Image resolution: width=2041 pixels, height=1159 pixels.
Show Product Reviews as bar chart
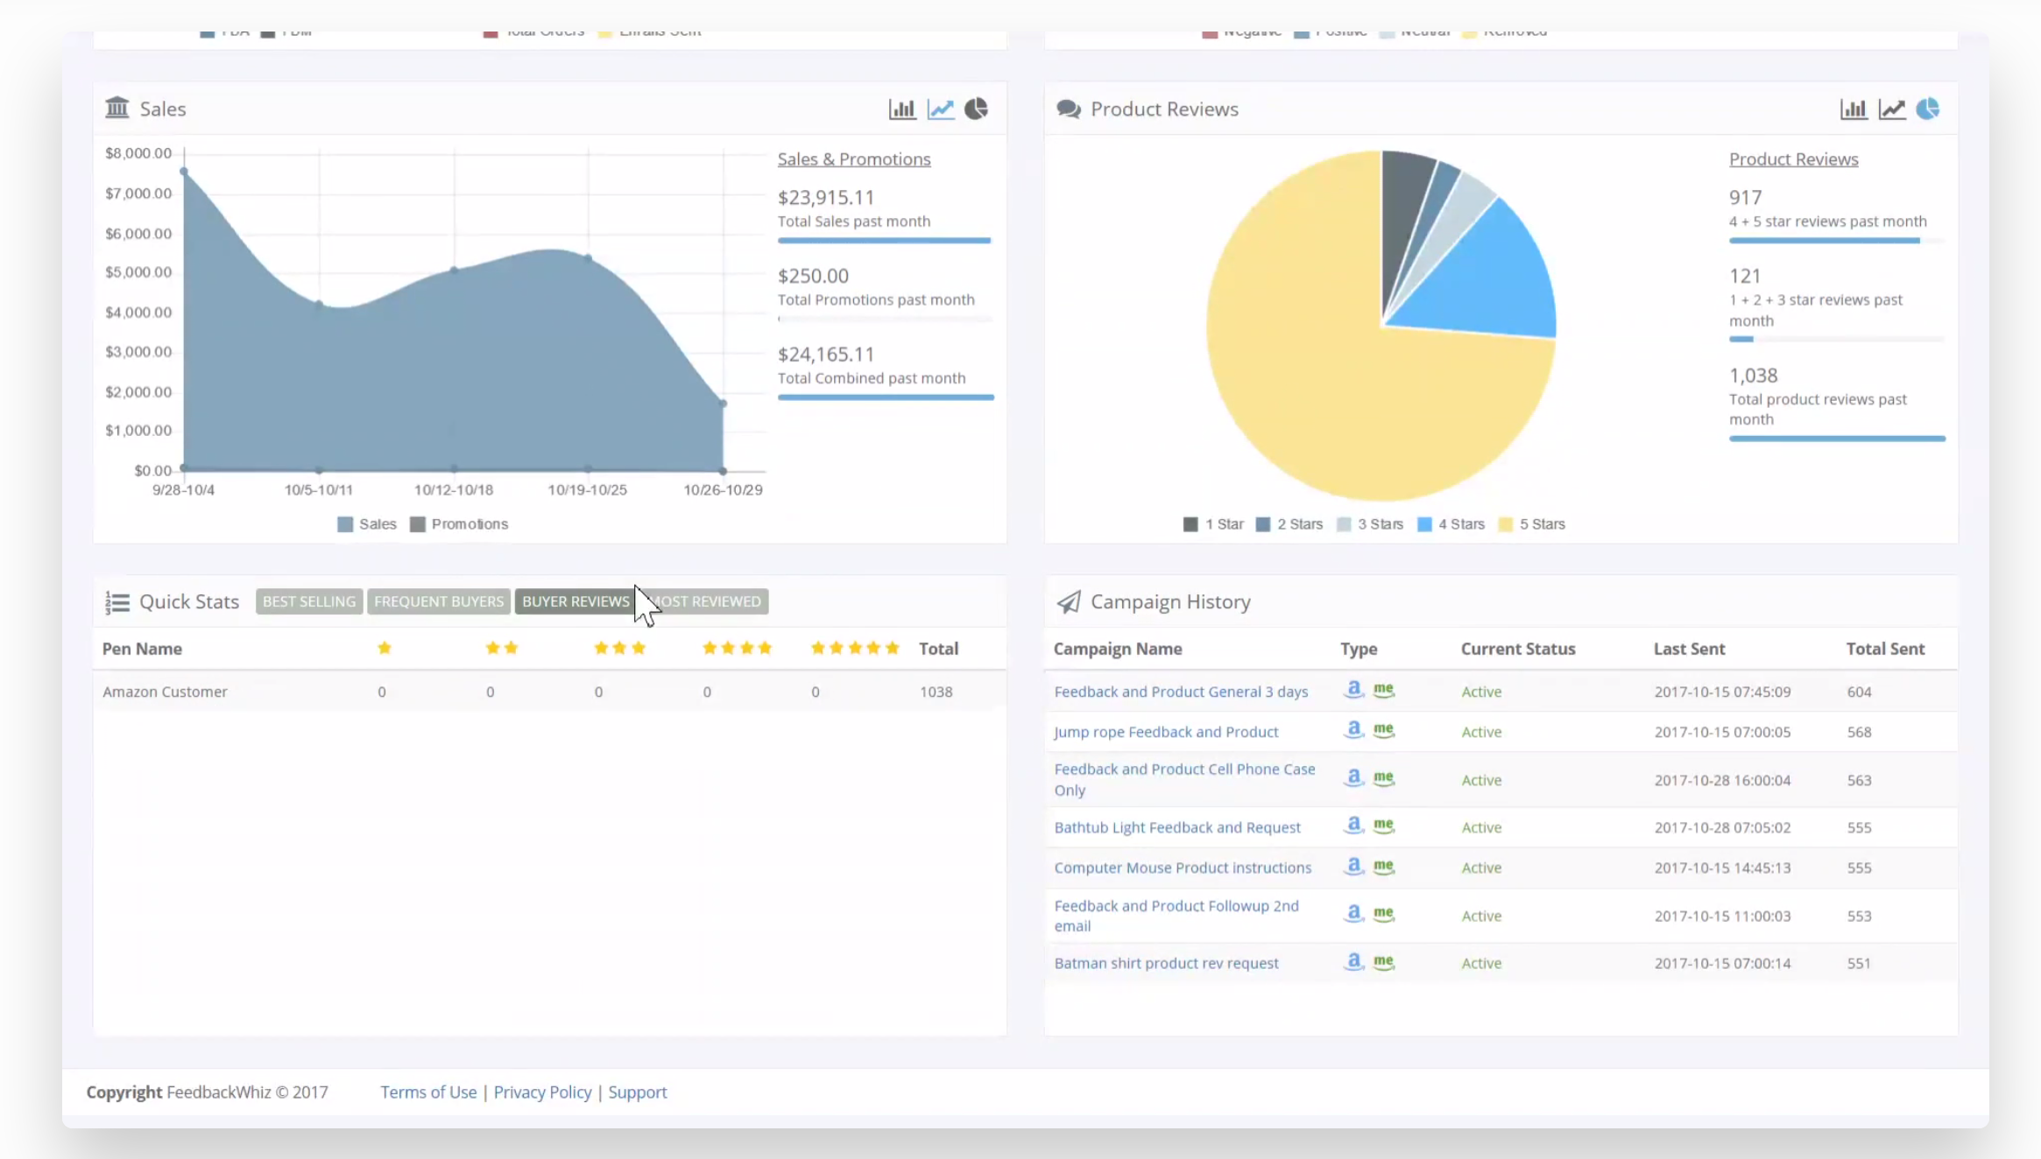coord(1853,109)
